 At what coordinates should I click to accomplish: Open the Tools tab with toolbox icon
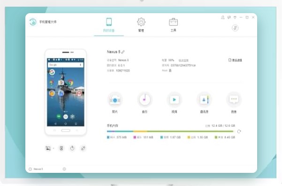tap(173, 25)
